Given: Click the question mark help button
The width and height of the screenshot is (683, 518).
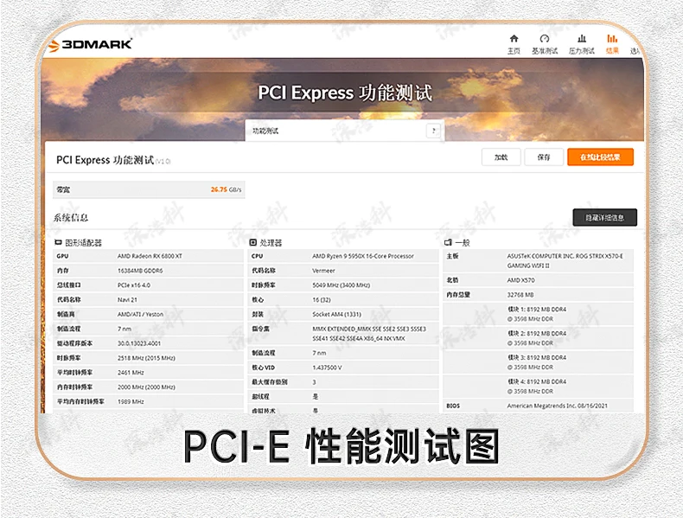Looking at the screenshot, I should (x=433, y=131).
